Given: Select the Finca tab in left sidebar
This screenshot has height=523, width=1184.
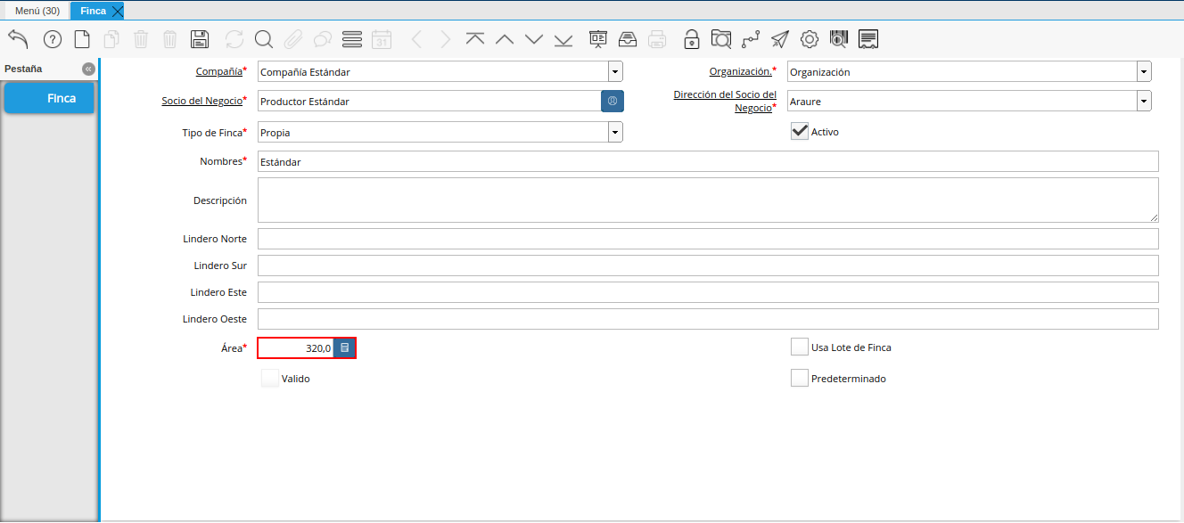Looking at the screenshot, I should [49, 98].
